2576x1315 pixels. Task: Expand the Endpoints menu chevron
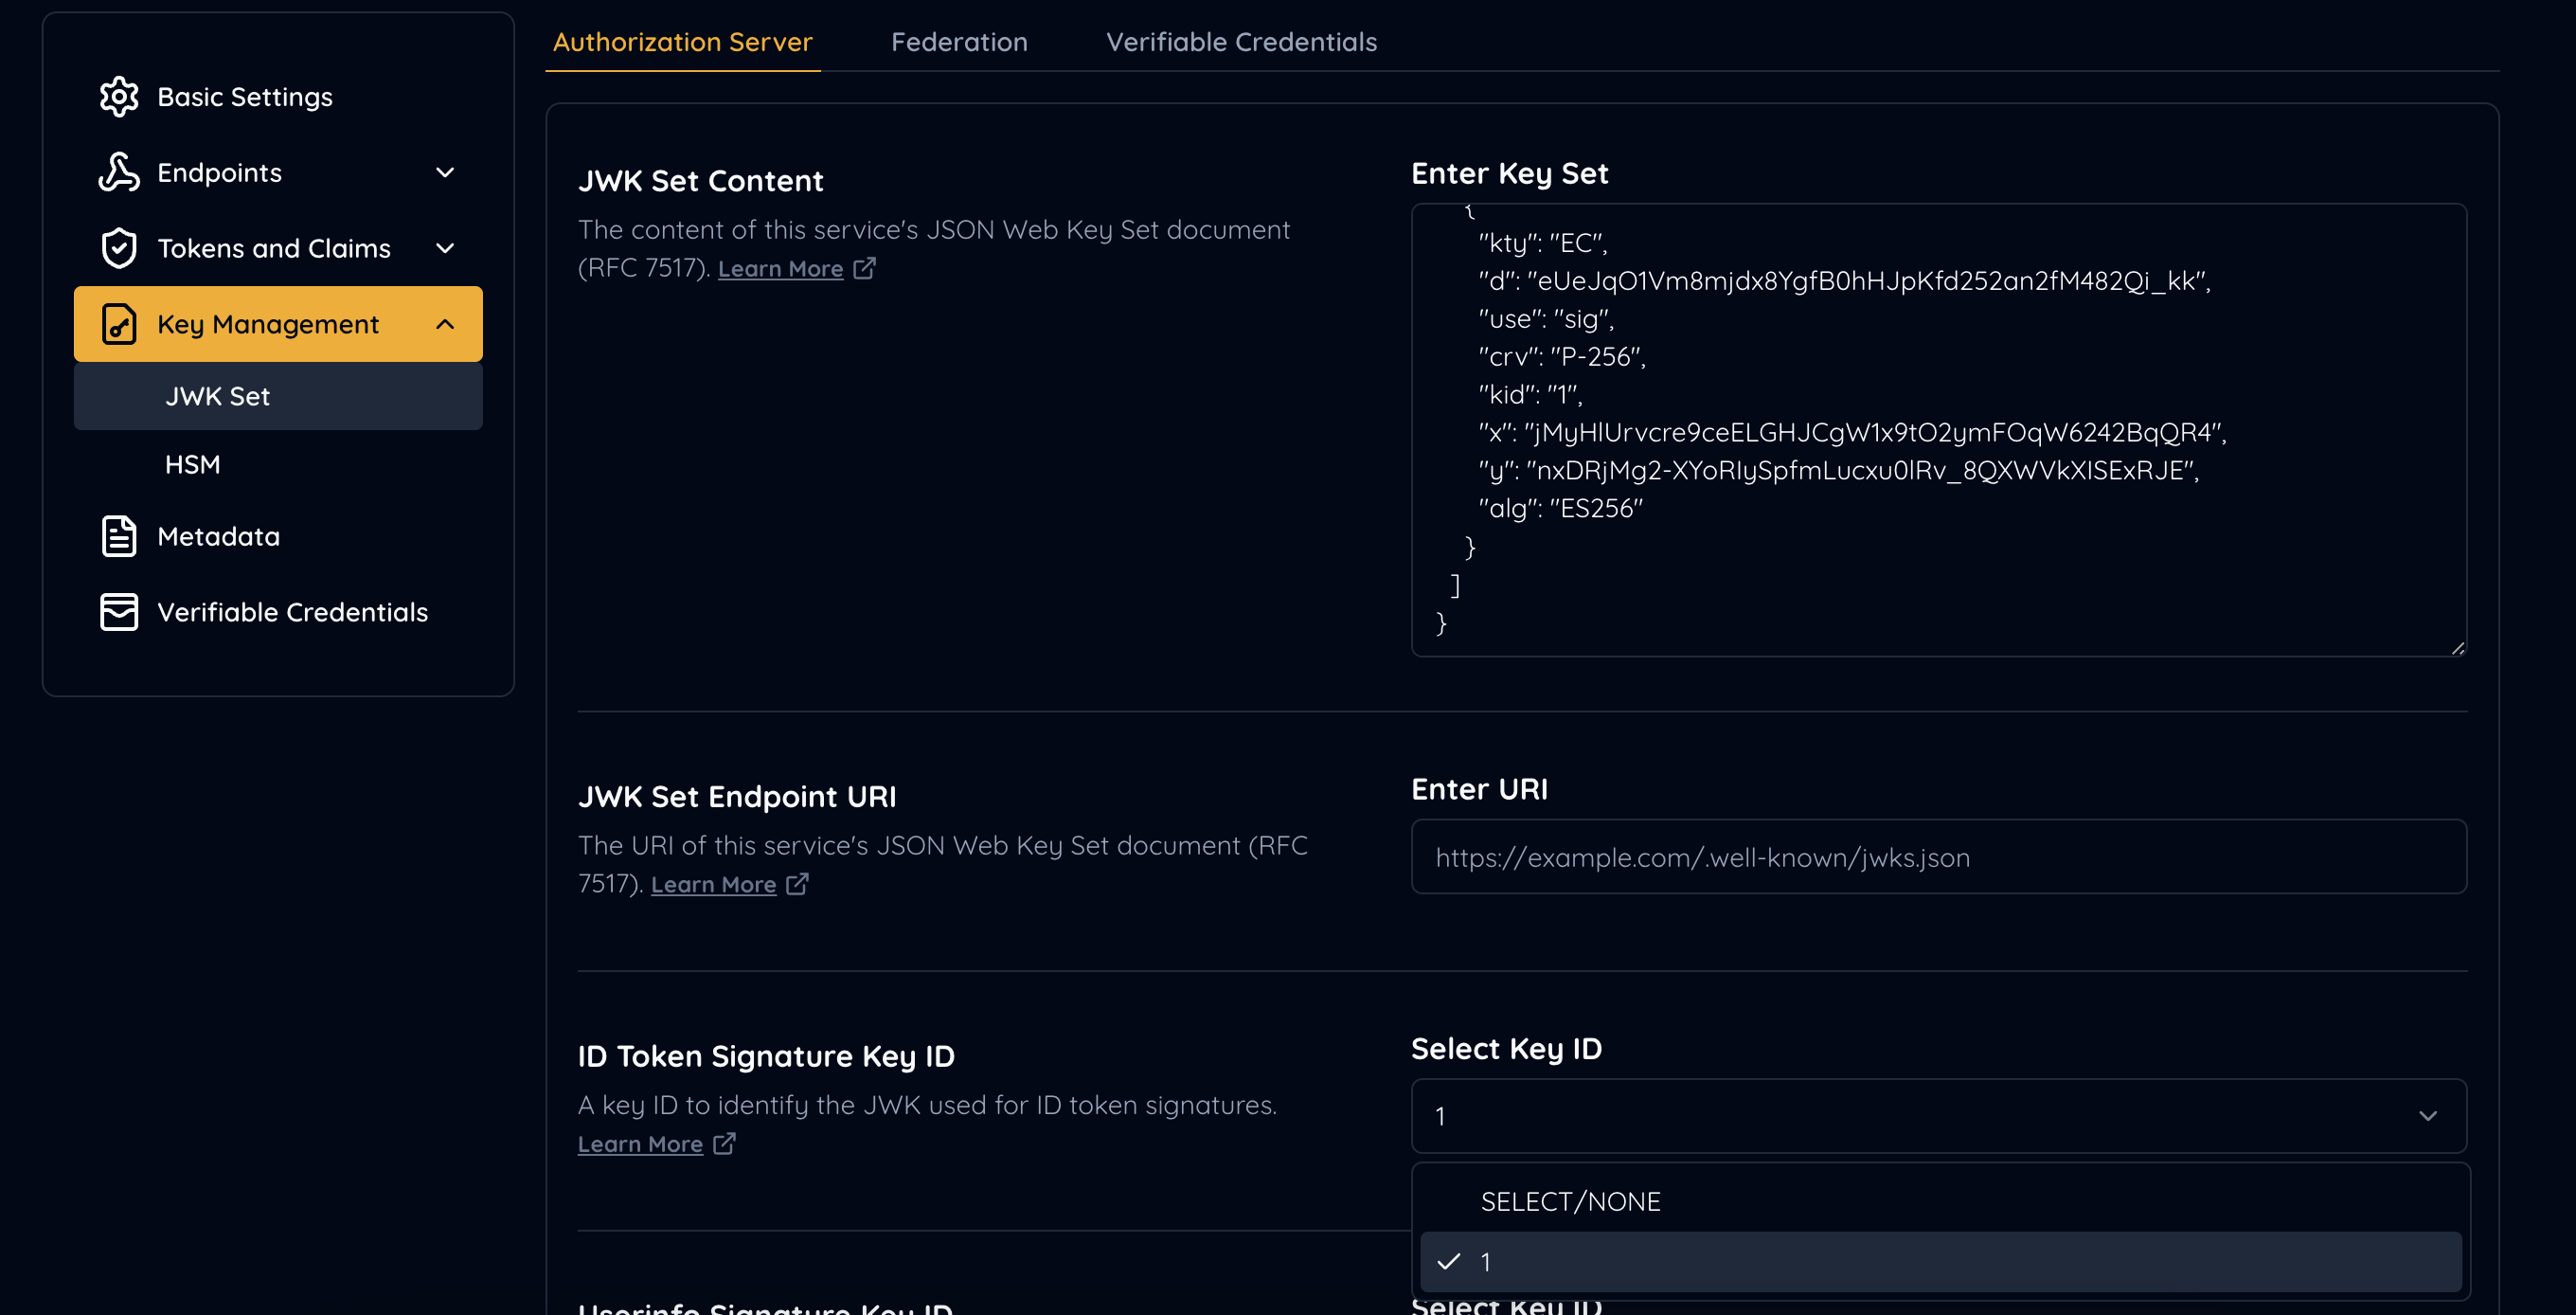point(445,173)
